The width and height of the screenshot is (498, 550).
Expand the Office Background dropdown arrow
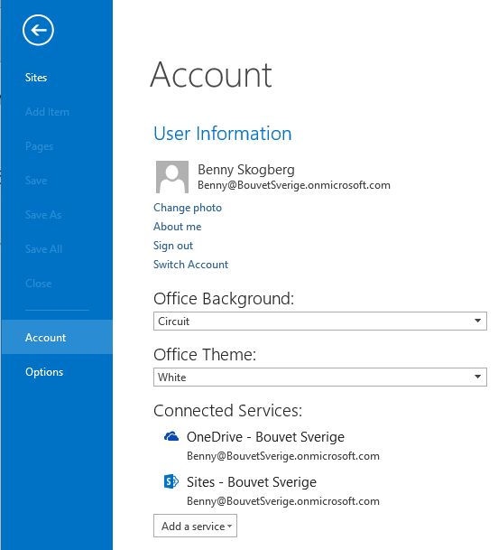(477, 321)
